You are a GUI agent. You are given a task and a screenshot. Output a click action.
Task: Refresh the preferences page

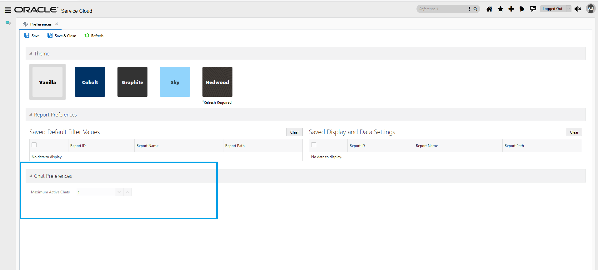point(94,36)
